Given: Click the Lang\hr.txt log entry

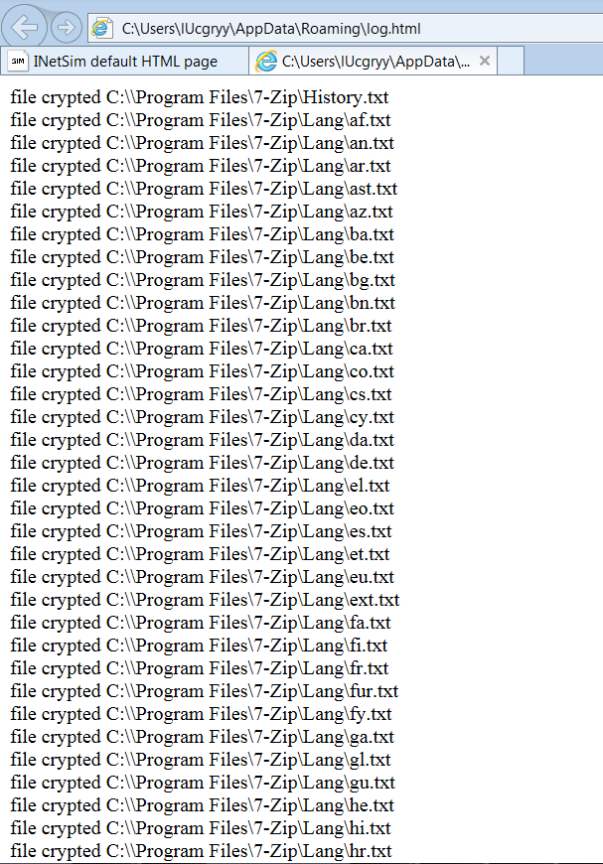Looking at the screenshot, I should [x=202, y=851].
